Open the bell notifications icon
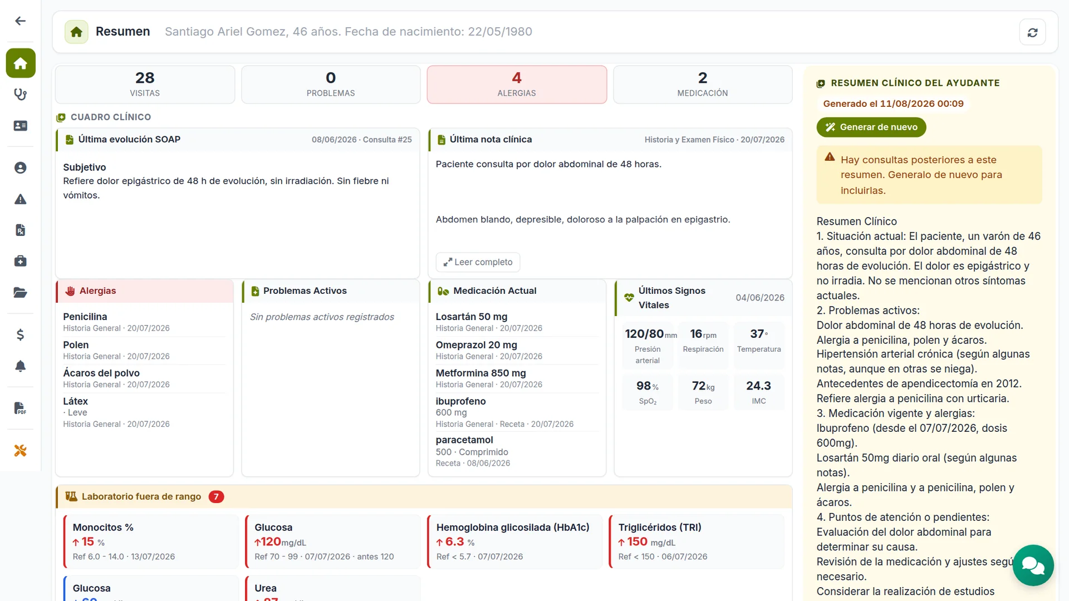The height and width of the screenshot is (601, 1069). click(21, 366)
